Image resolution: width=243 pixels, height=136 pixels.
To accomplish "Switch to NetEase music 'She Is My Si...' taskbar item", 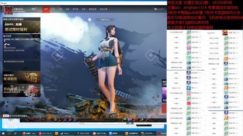I will [46, 133].
